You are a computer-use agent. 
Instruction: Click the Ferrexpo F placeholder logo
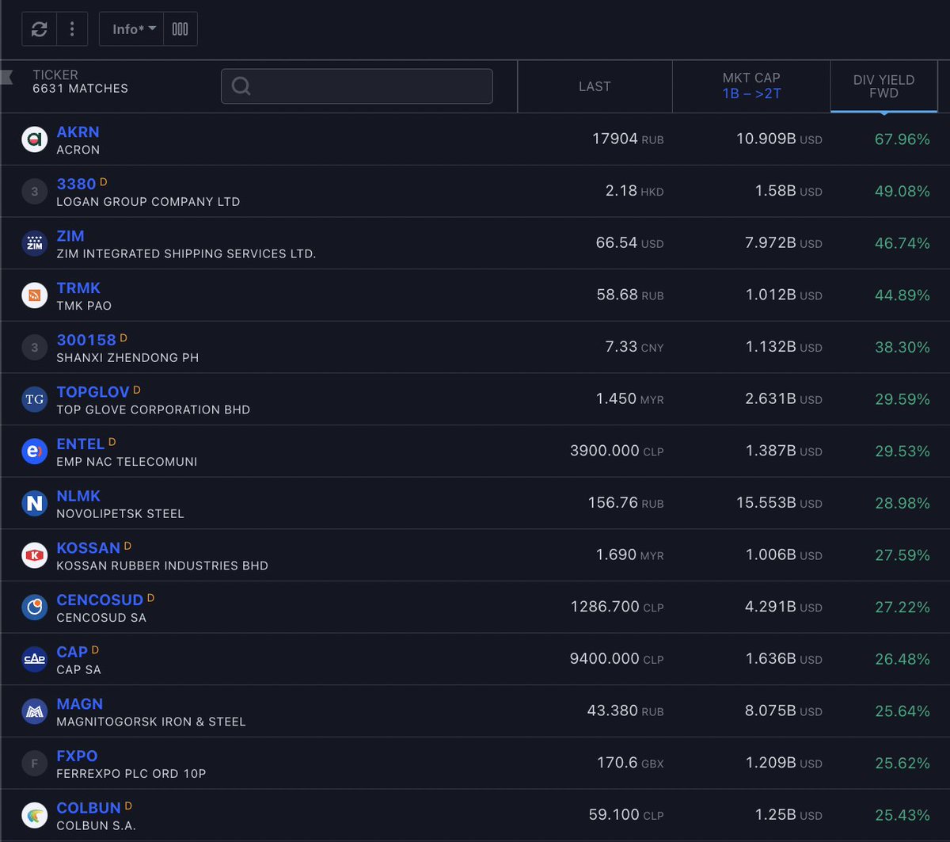[x=34, y=764]
